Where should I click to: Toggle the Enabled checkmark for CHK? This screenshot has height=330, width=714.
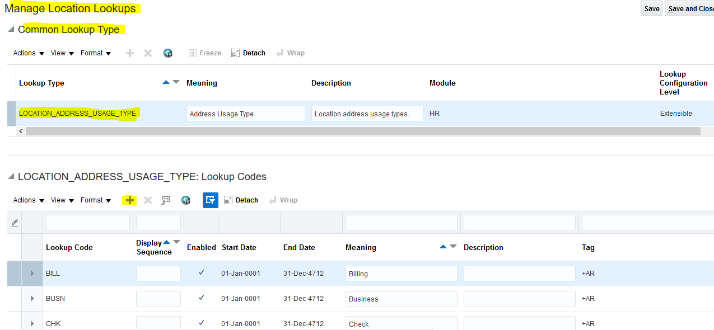tap(202, 323)
